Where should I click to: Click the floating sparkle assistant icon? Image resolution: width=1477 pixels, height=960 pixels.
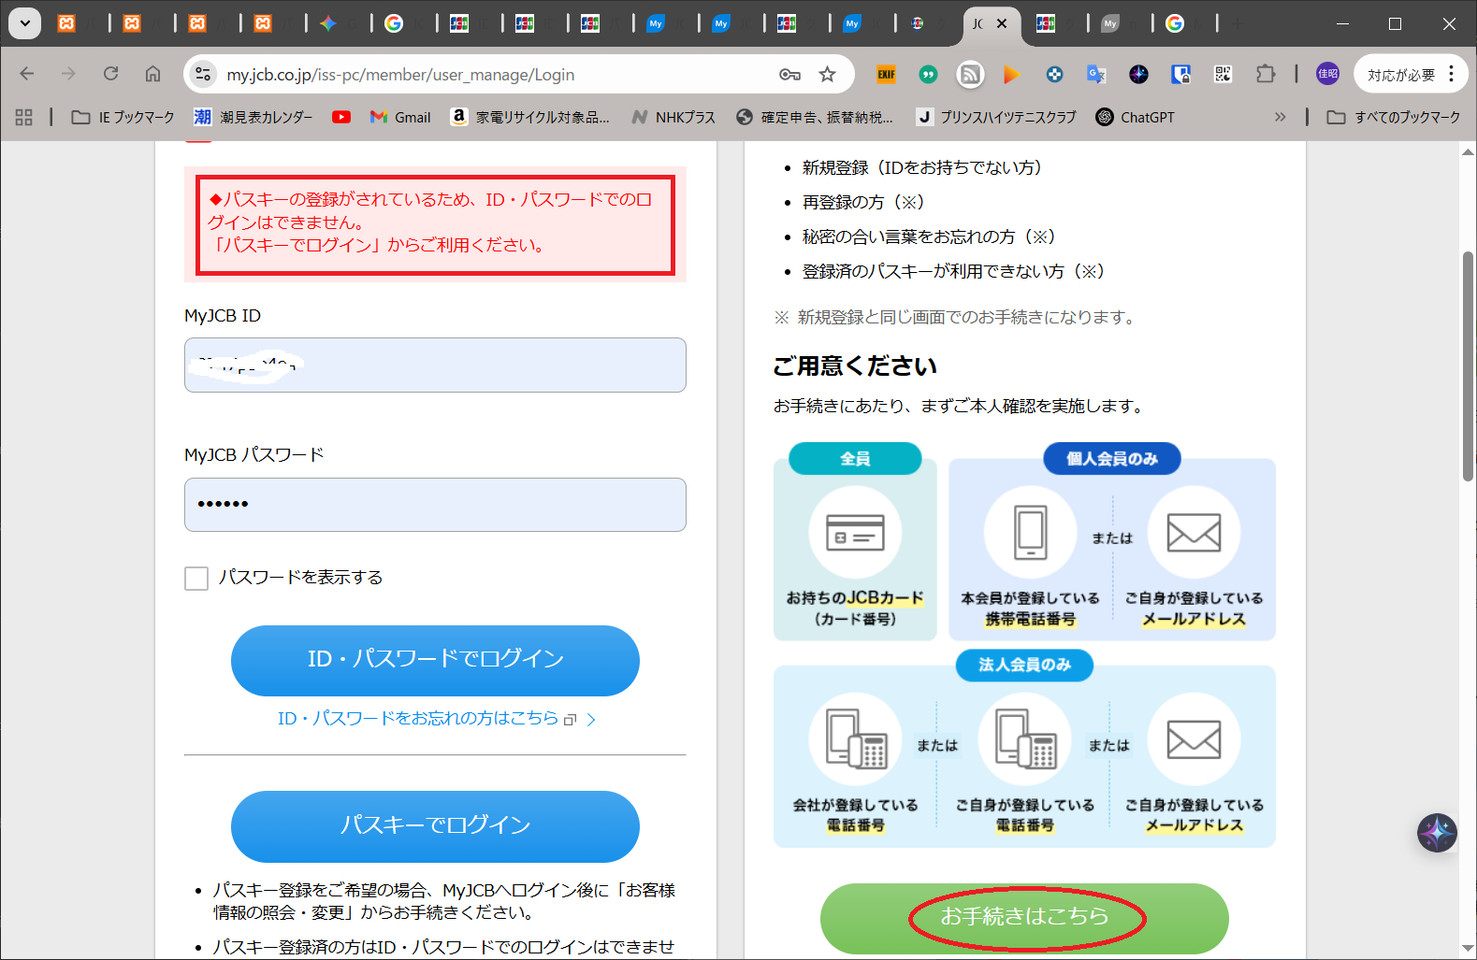click(1437, 832)
